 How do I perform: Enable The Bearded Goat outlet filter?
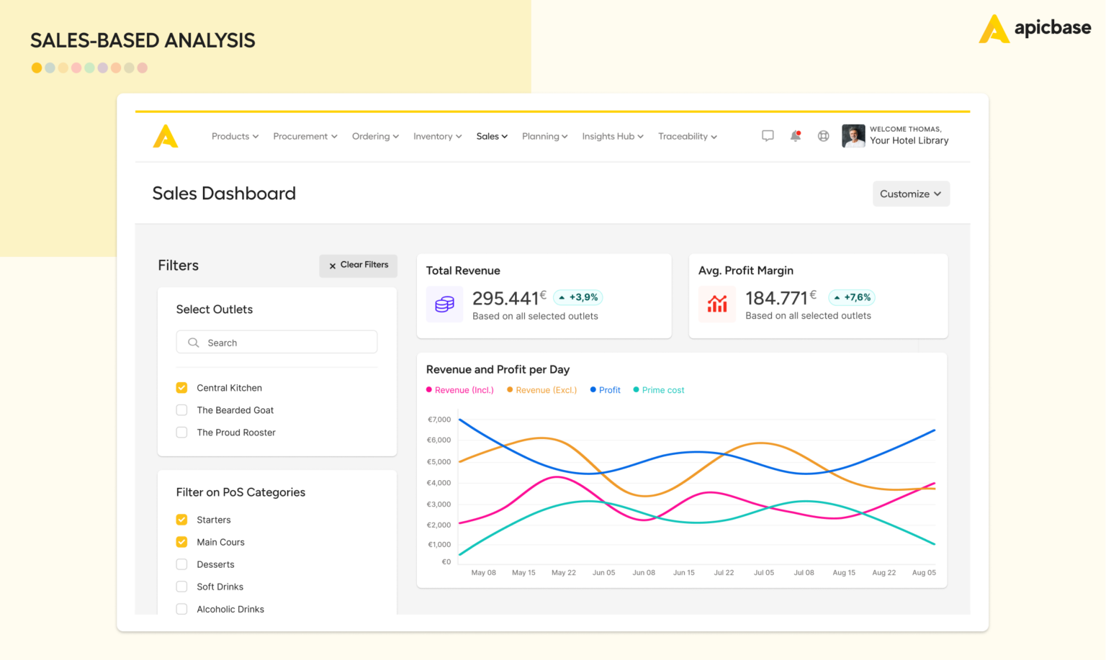tap(181, 410)
